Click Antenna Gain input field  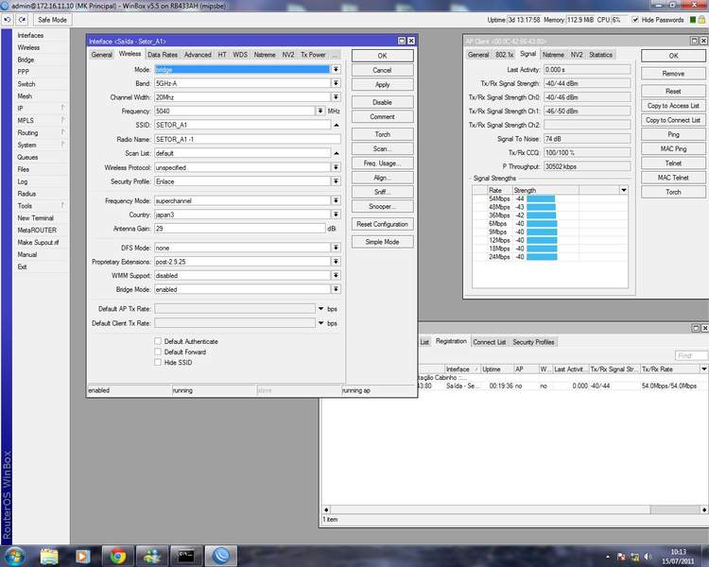[x=240, y=229]
